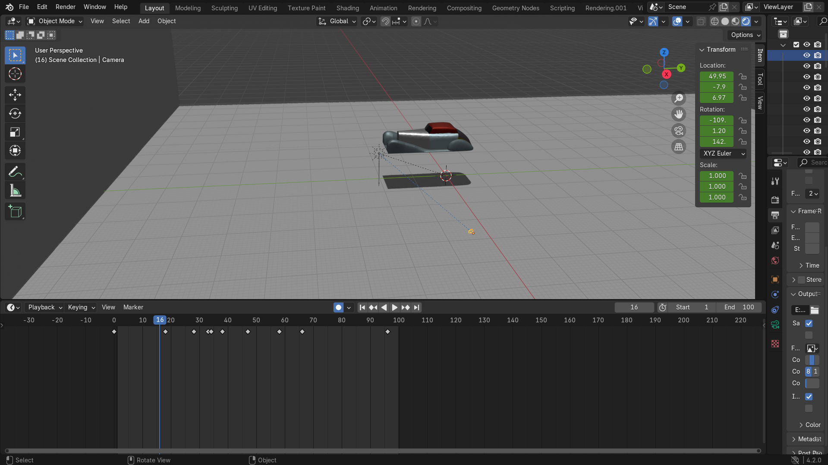
Task: Open the Object Mode dropdown
Action: coord(54,21)
